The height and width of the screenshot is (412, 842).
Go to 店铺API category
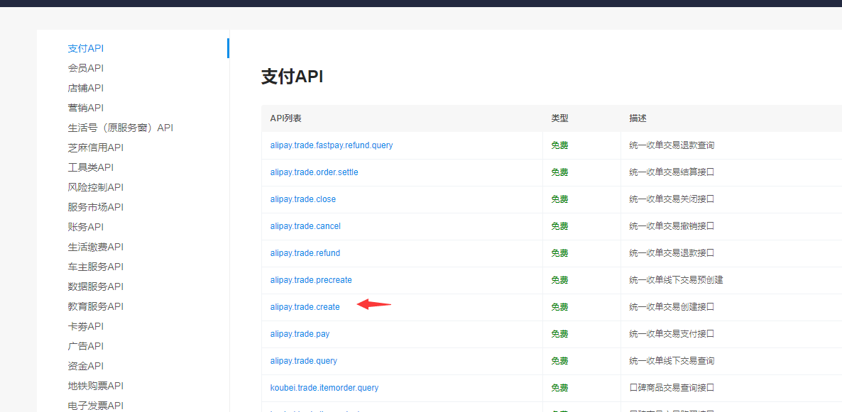tap(85, 88)
